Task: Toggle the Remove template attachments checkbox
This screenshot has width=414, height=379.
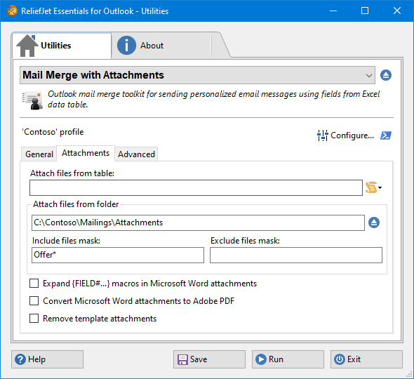Action: click(34, 318)
